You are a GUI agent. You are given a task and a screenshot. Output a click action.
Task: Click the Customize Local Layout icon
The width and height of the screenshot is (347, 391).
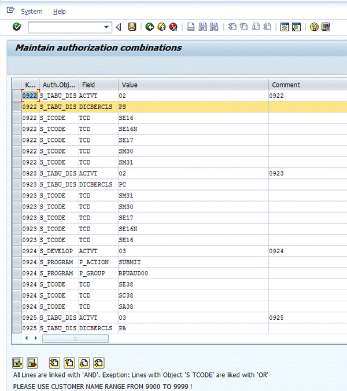coord(326,27)
